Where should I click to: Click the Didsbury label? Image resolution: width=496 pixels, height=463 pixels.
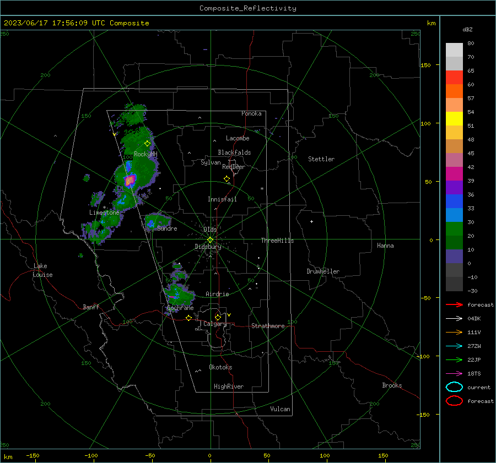(x=208, y=247)
